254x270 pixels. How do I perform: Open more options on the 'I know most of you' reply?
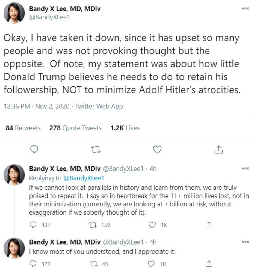pyautogui.click(x=246, y=242)
